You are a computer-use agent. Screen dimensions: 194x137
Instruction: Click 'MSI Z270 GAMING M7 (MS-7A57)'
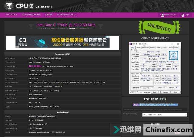tap(42, 116)
